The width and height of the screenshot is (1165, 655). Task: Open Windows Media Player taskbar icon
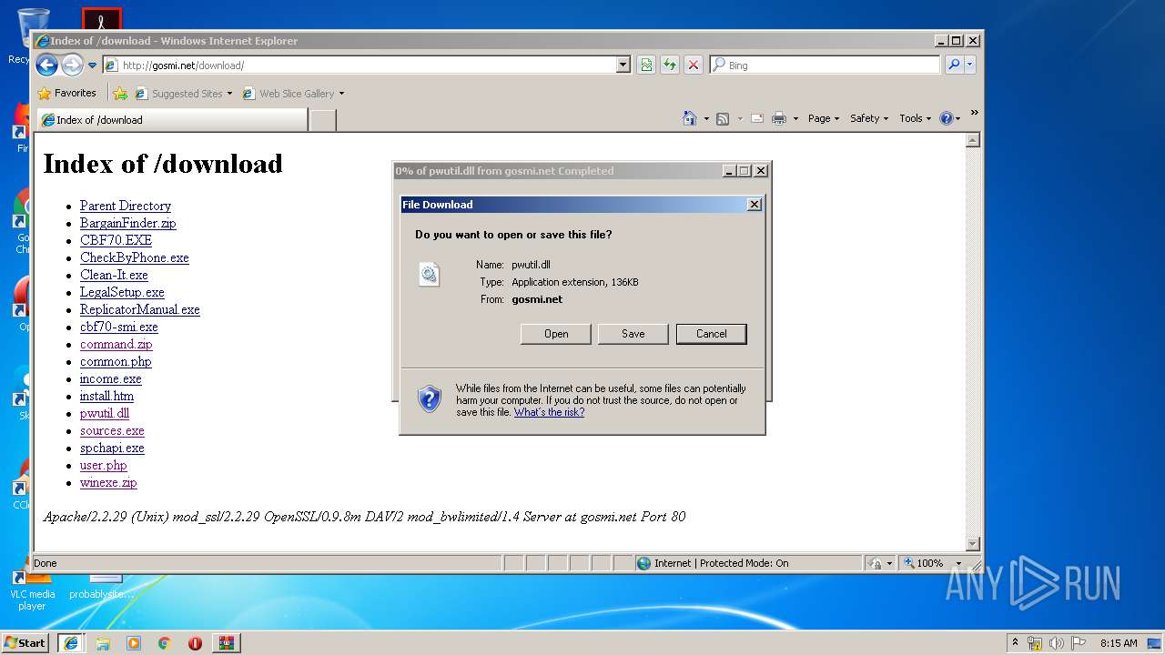point(134,642)
